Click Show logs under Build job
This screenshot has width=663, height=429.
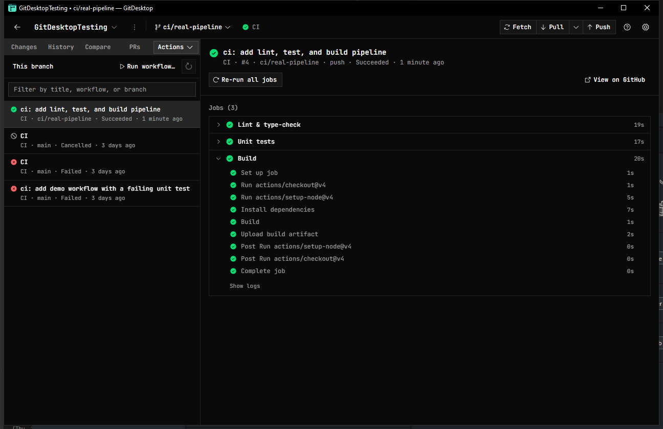pos(245,286)
